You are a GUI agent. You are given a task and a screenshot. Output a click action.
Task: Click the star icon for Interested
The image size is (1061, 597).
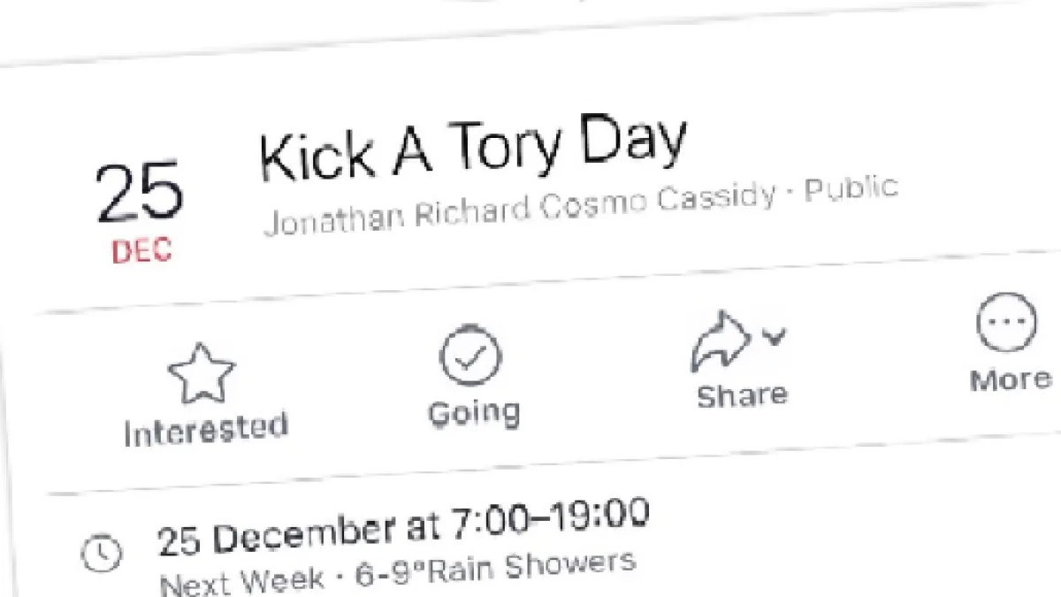(202, 374)
